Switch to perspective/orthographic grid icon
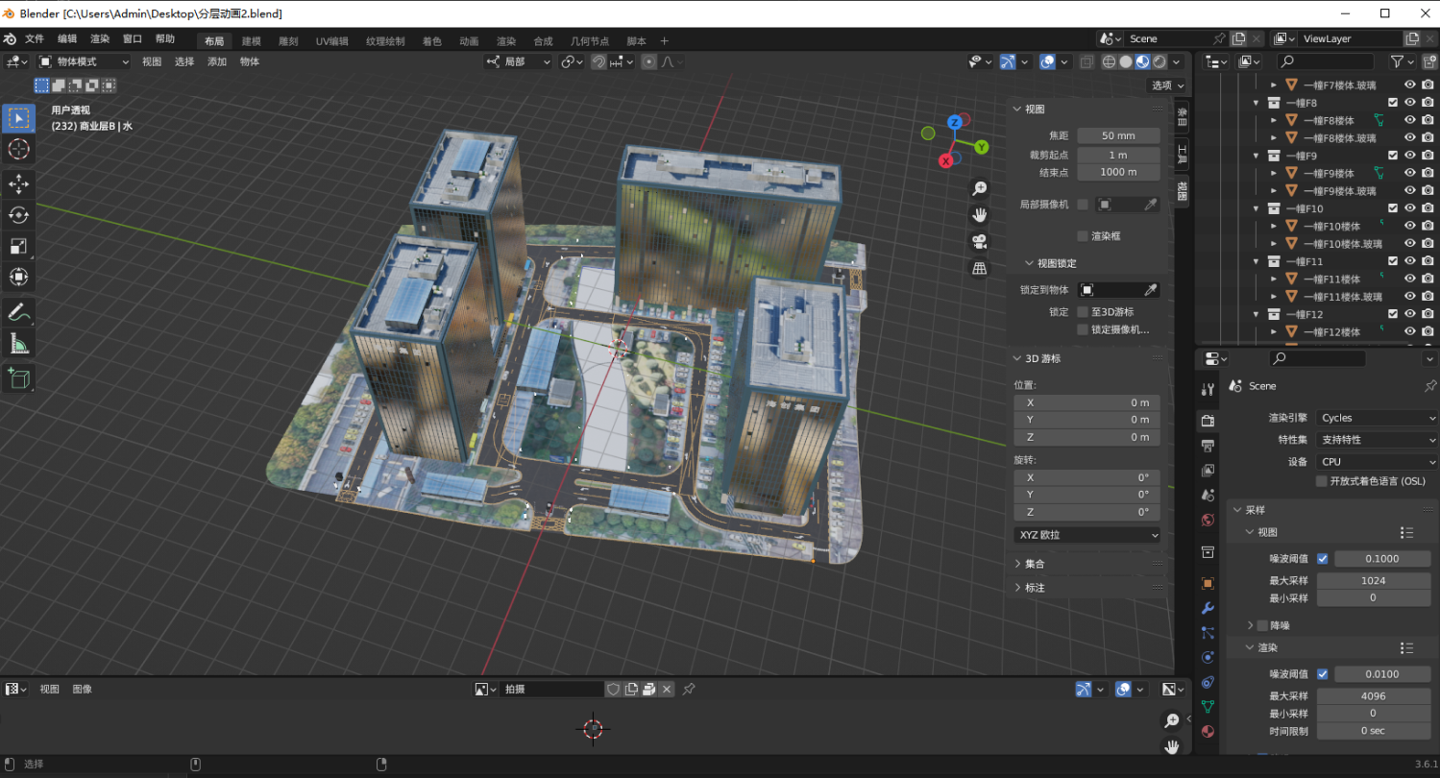Screen dimensions: 1440x778 [x=980, y=268]
